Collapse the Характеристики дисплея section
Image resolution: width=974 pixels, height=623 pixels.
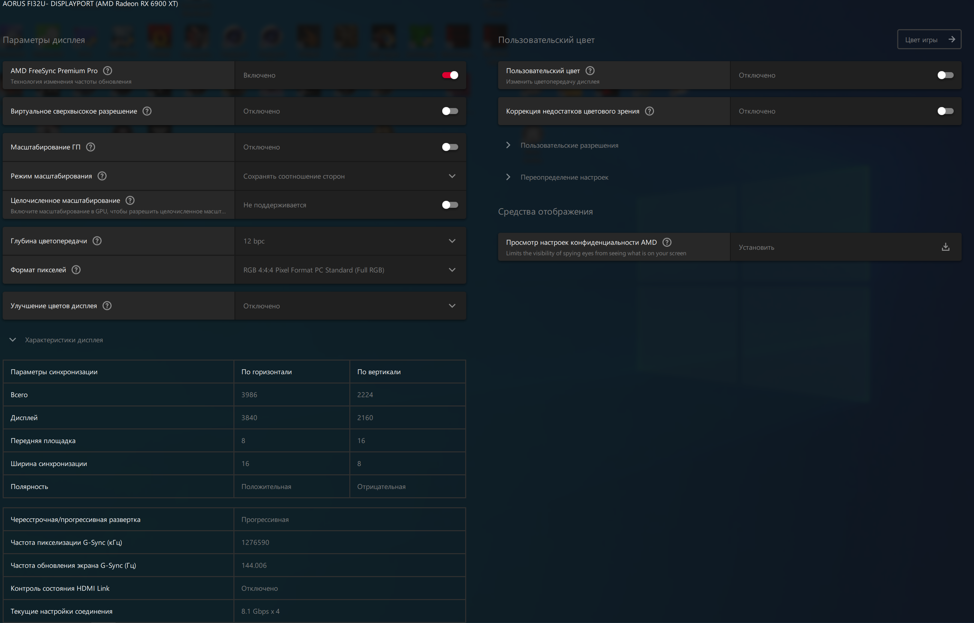(13, 340)
